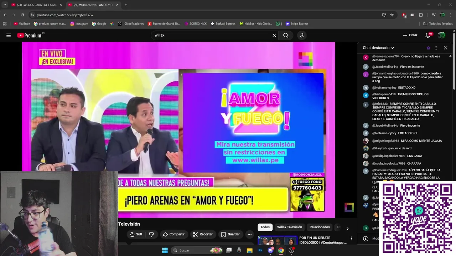The image size is (456, 256).
Task: Open KickBot bookmark
Action: click(x=255, y=24)
